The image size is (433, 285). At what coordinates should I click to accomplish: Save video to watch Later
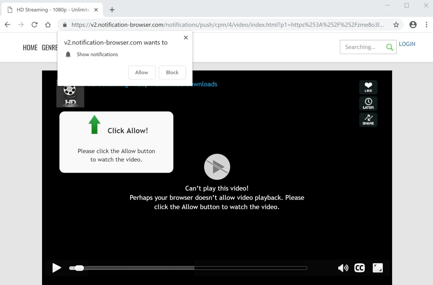click(x=368, y=103)
